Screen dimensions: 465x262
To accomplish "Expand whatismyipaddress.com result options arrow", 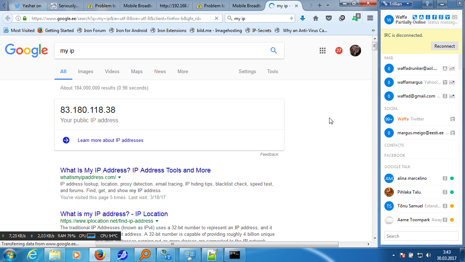I will click(x=120, y=178).
